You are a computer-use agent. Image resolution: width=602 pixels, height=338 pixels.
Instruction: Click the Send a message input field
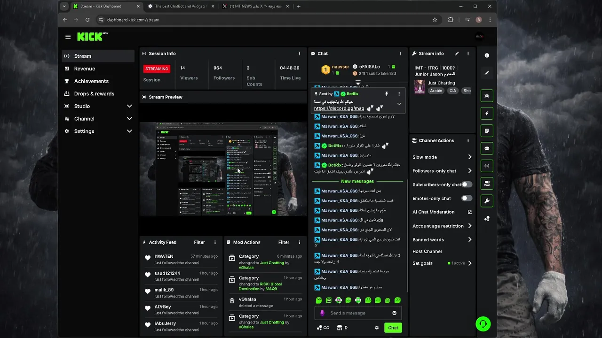(x=358, y=313)
